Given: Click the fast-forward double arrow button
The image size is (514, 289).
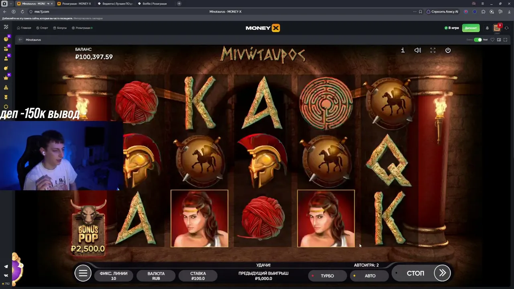Looking at the screenshot, I should (442, 273).
